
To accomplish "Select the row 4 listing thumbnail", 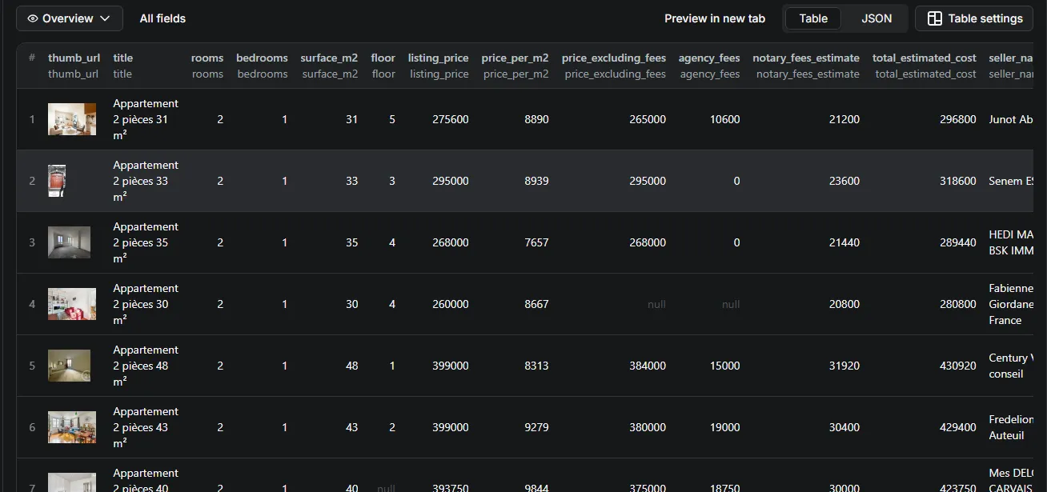I will [72, 304].
